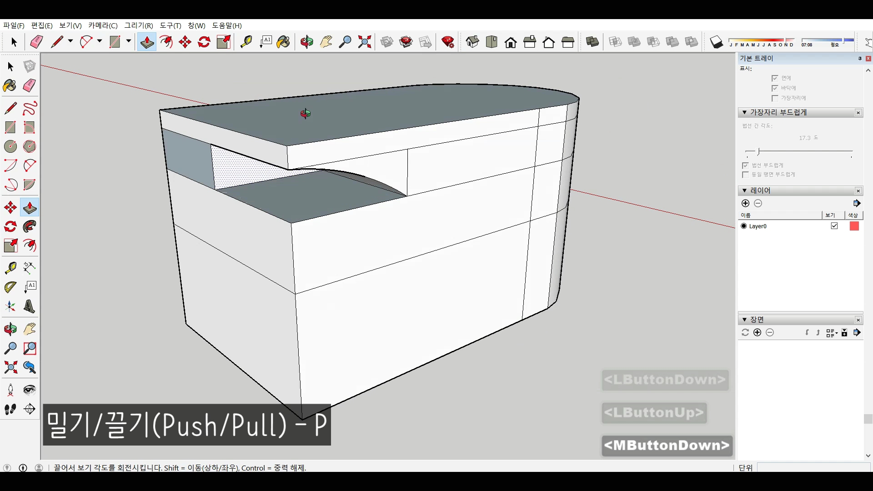Open the 그리기(R) menu

pos(139,25)
